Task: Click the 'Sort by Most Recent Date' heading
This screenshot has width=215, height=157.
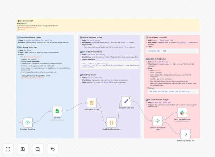Action: (91, 52)
